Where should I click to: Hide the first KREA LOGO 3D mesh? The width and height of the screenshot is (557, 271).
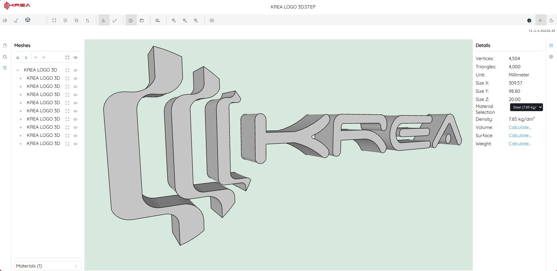[x=75, y=78]
